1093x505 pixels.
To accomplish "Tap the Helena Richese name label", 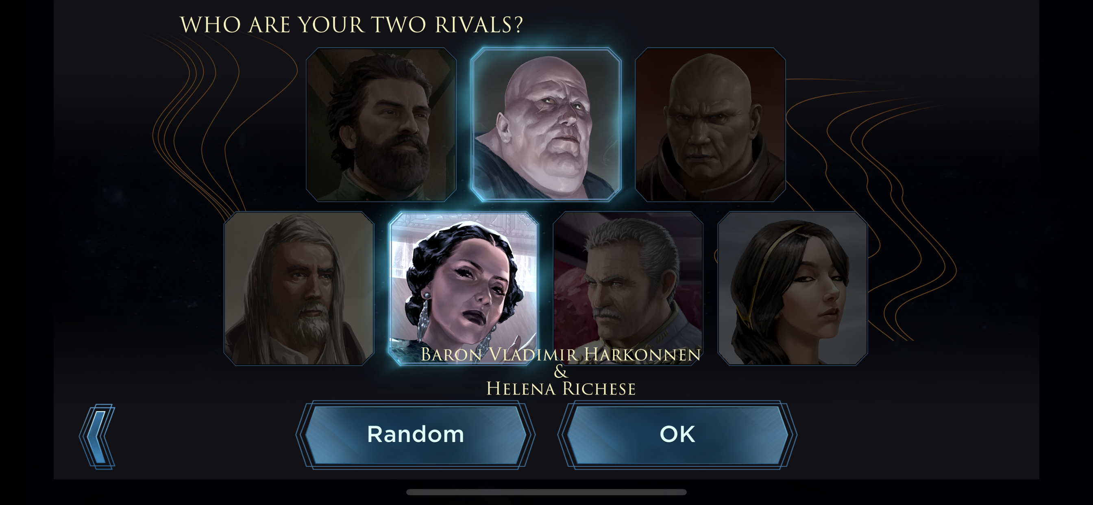I will pos(560,389).
